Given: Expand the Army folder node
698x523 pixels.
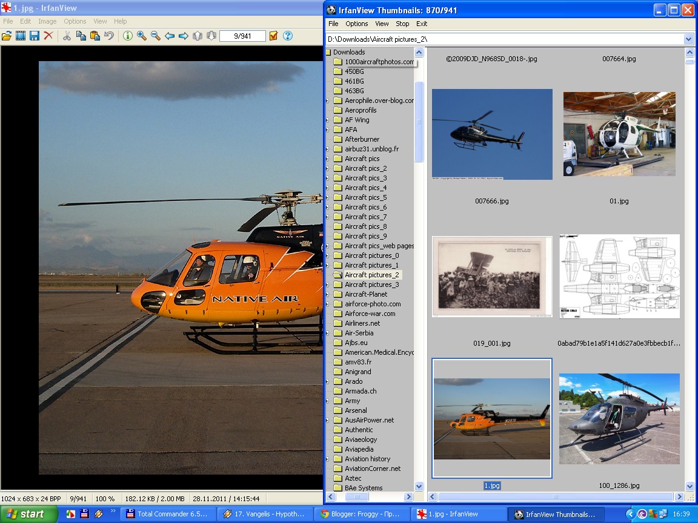Looking at the screenshot, I should point(328,401).
